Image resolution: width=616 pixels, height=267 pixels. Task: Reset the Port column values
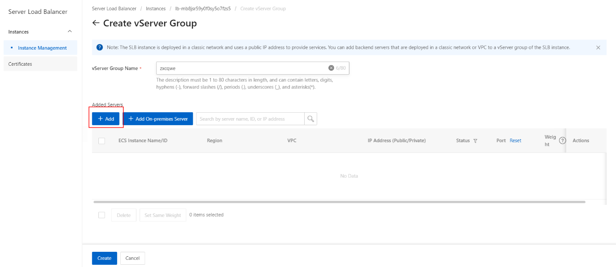515,140
